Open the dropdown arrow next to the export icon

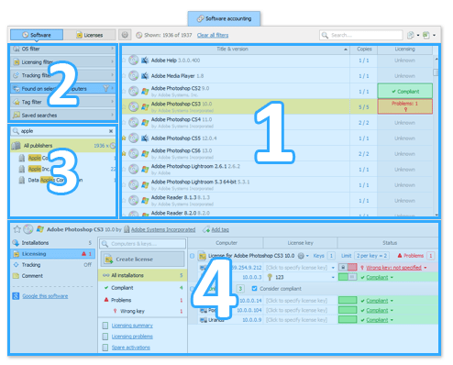click(434, 36)
